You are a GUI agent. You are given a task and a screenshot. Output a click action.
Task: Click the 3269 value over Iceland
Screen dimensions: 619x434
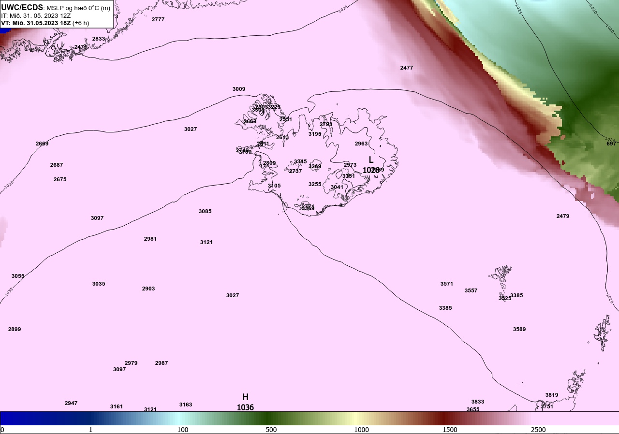point(315,166)
